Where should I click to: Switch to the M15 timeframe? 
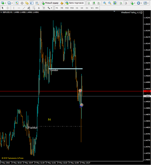[67, 8]
